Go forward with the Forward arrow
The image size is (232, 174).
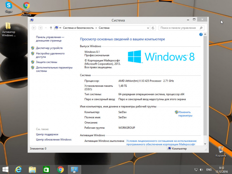coord(40,28)
